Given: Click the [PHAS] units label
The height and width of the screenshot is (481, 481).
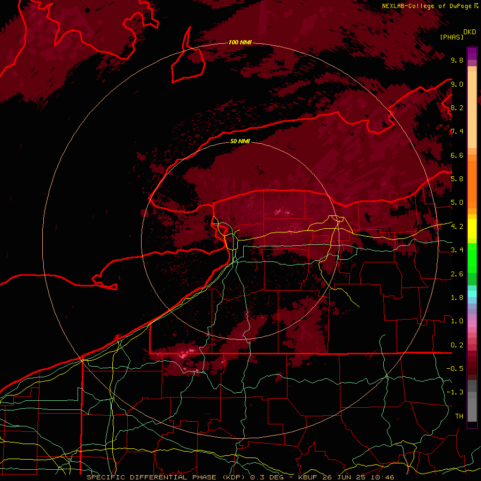Looking at the screenshot, I should click(452, 37).
